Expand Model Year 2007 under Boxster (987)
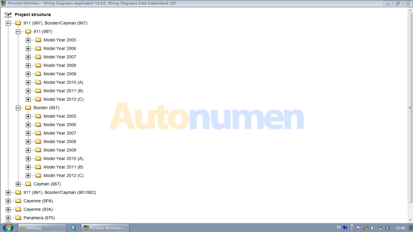 coord(28,133)
